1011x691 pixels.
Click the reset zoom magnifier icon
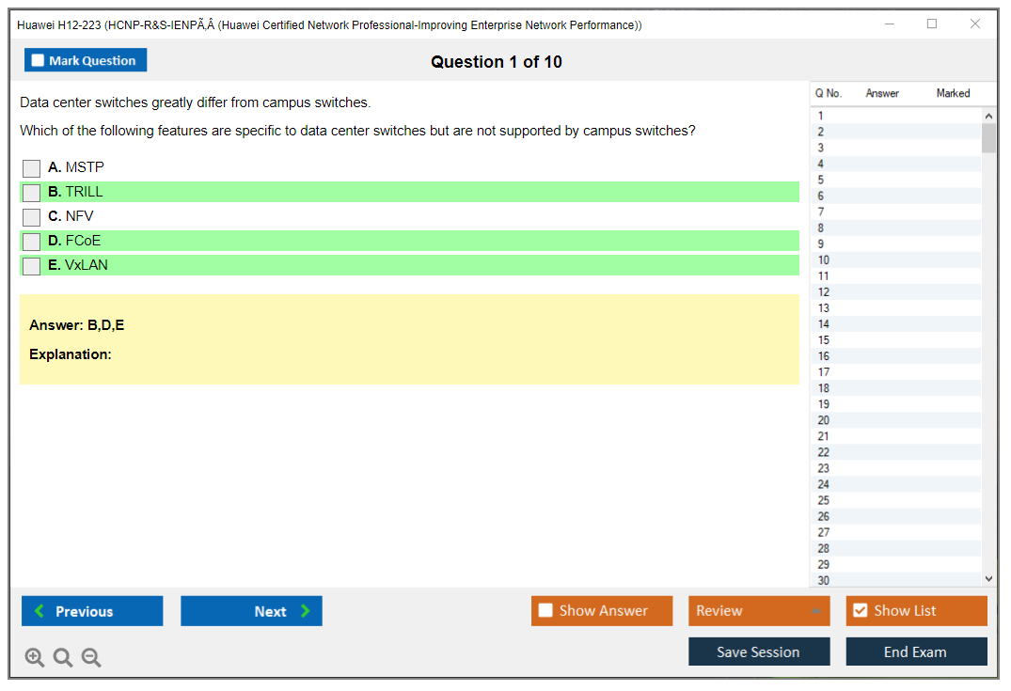(x=62, y=658)
